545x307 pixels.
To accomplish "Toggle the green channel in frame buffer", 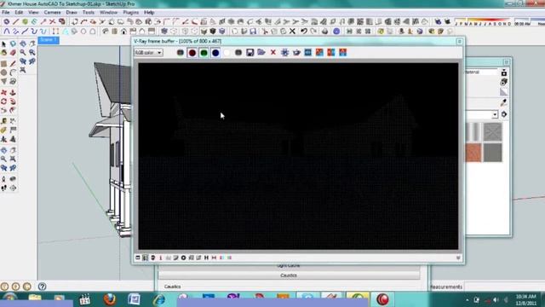I will point(204,53).
